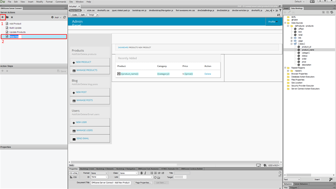The width and height of the screenshot is (336, 189).
Task: Select the product_id binding
Action: pos(307,47)
